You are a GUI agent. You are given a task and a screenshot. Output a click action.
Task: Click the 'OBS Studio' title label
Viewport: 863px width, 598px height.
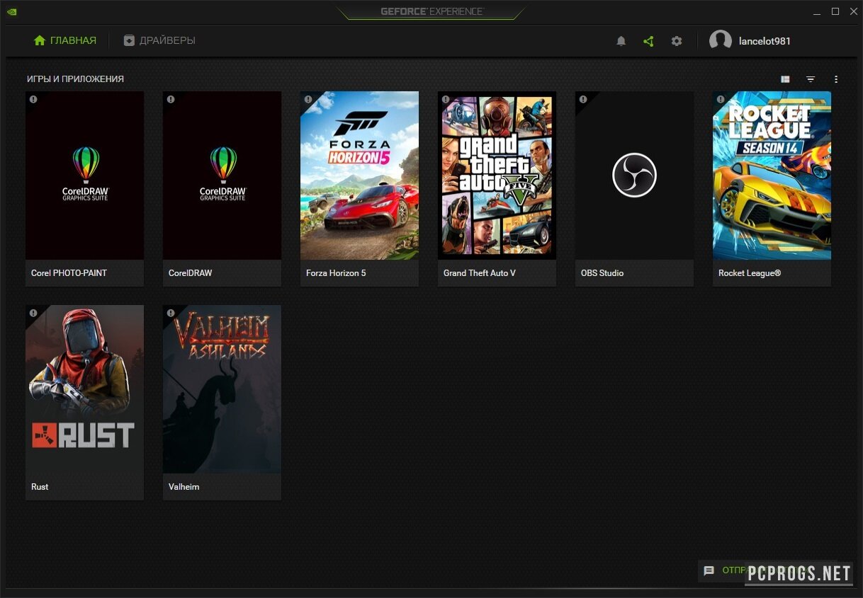click(602, 273)
